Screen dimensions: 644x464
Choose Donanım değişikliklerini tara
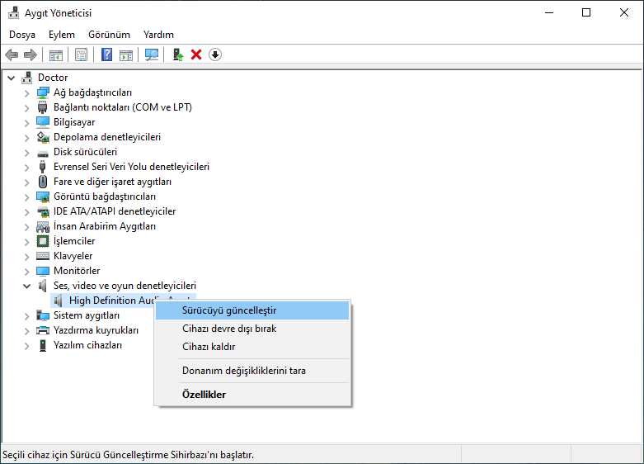(252, 371)
